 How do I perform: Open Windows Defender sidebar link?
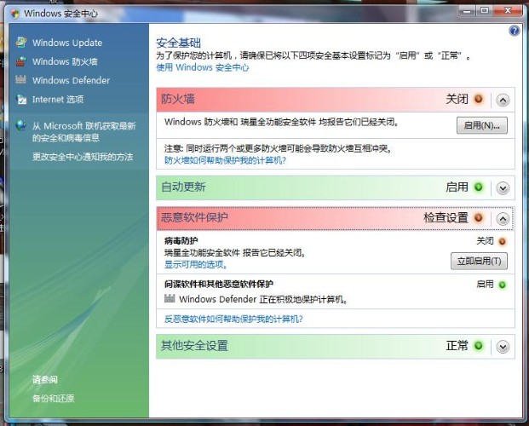pyautogui.click(x=71, y=80)
